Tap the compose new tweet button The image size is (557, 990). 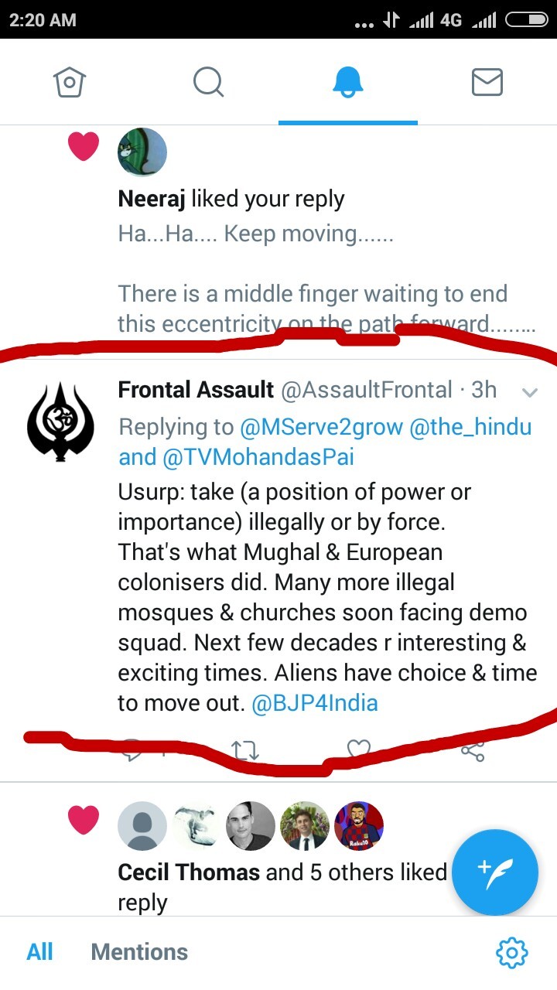494,872
